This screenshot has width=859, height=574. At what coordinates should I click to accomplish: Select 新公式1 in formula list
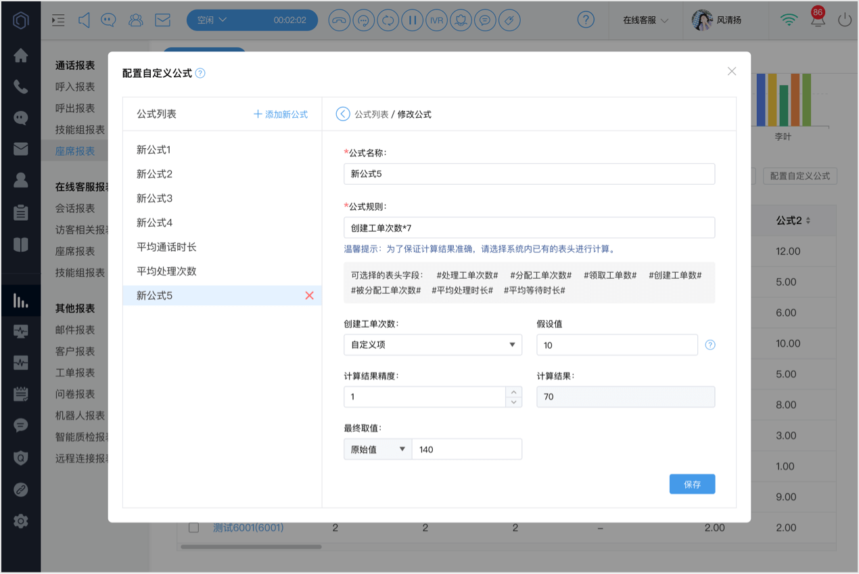222,150
